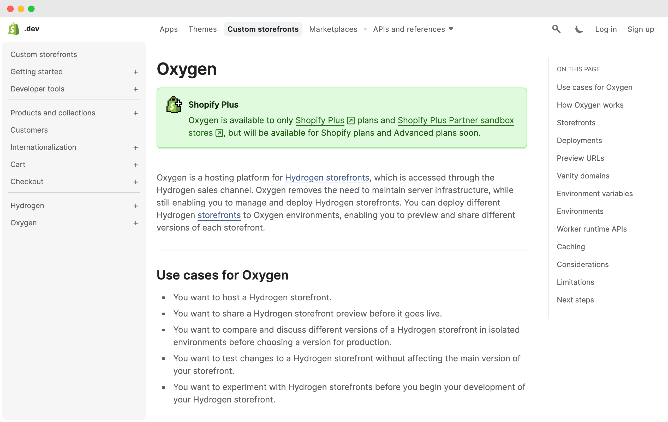Jump to Environment variables on this page
The width and height of the screenshot is (668, 422).
(594, 194)
